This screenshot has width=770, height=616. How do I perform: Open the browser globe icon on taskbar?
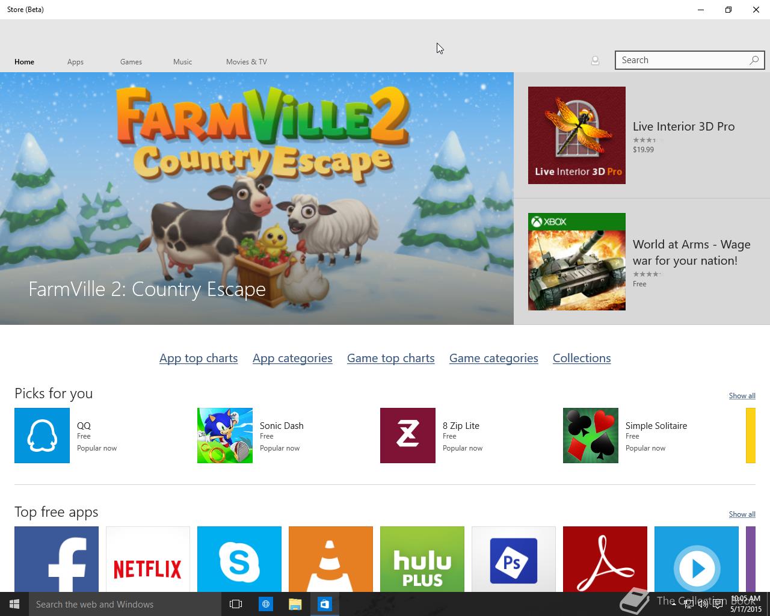point(265,604)
